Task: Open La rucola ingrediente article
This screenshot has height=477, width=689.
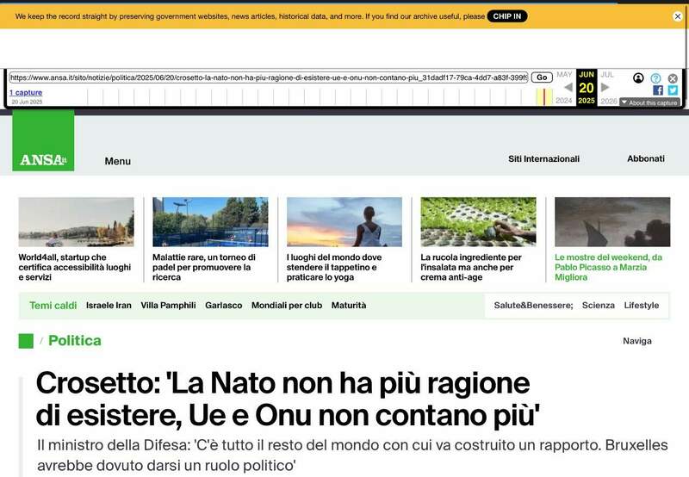Action: [x=471, y=267]
